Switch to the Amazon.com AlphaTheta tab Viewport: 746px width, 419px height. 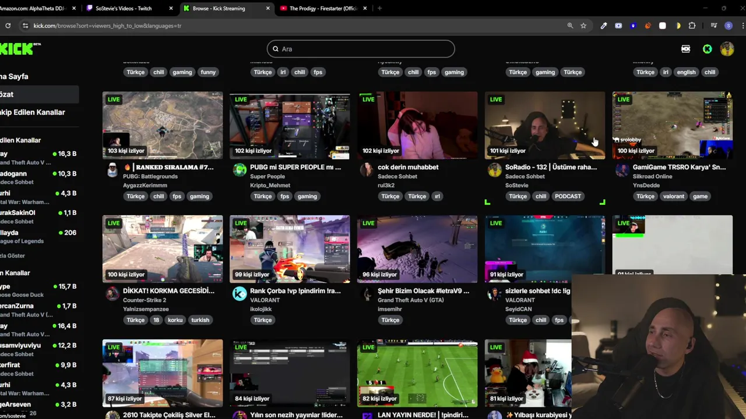pos(35,8)
